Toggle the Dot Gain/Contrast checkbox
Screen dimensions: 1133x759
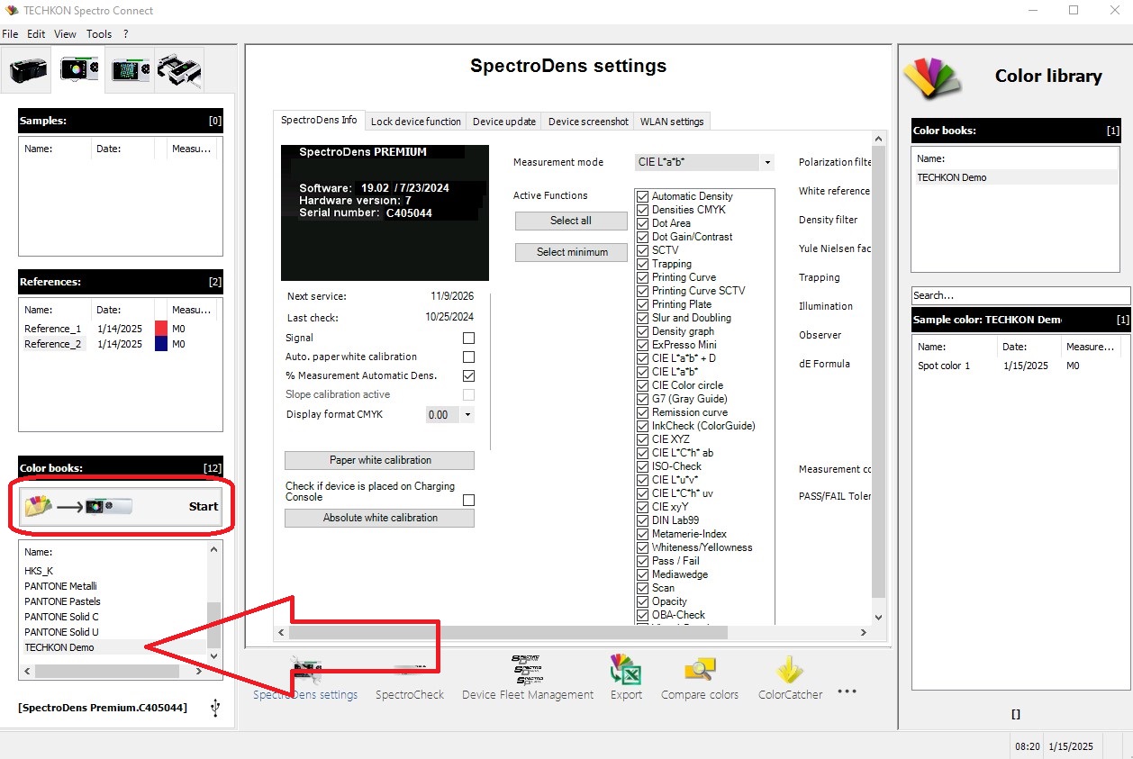tap(642, 237)
